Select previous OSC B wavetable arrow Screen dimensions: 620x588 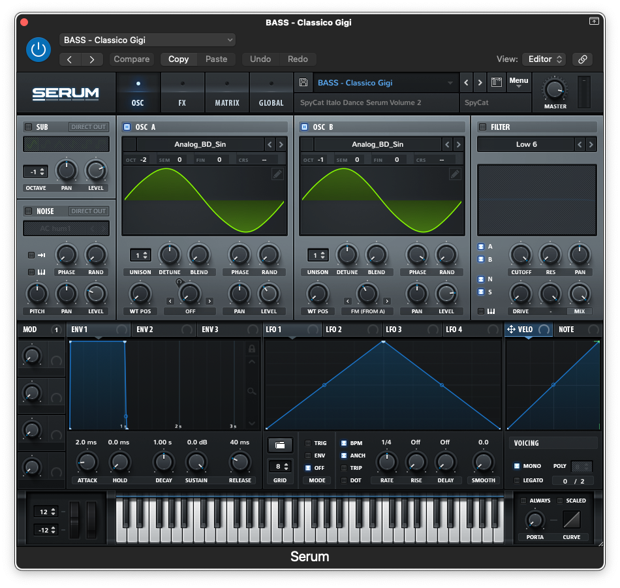[x=448, y=144]
